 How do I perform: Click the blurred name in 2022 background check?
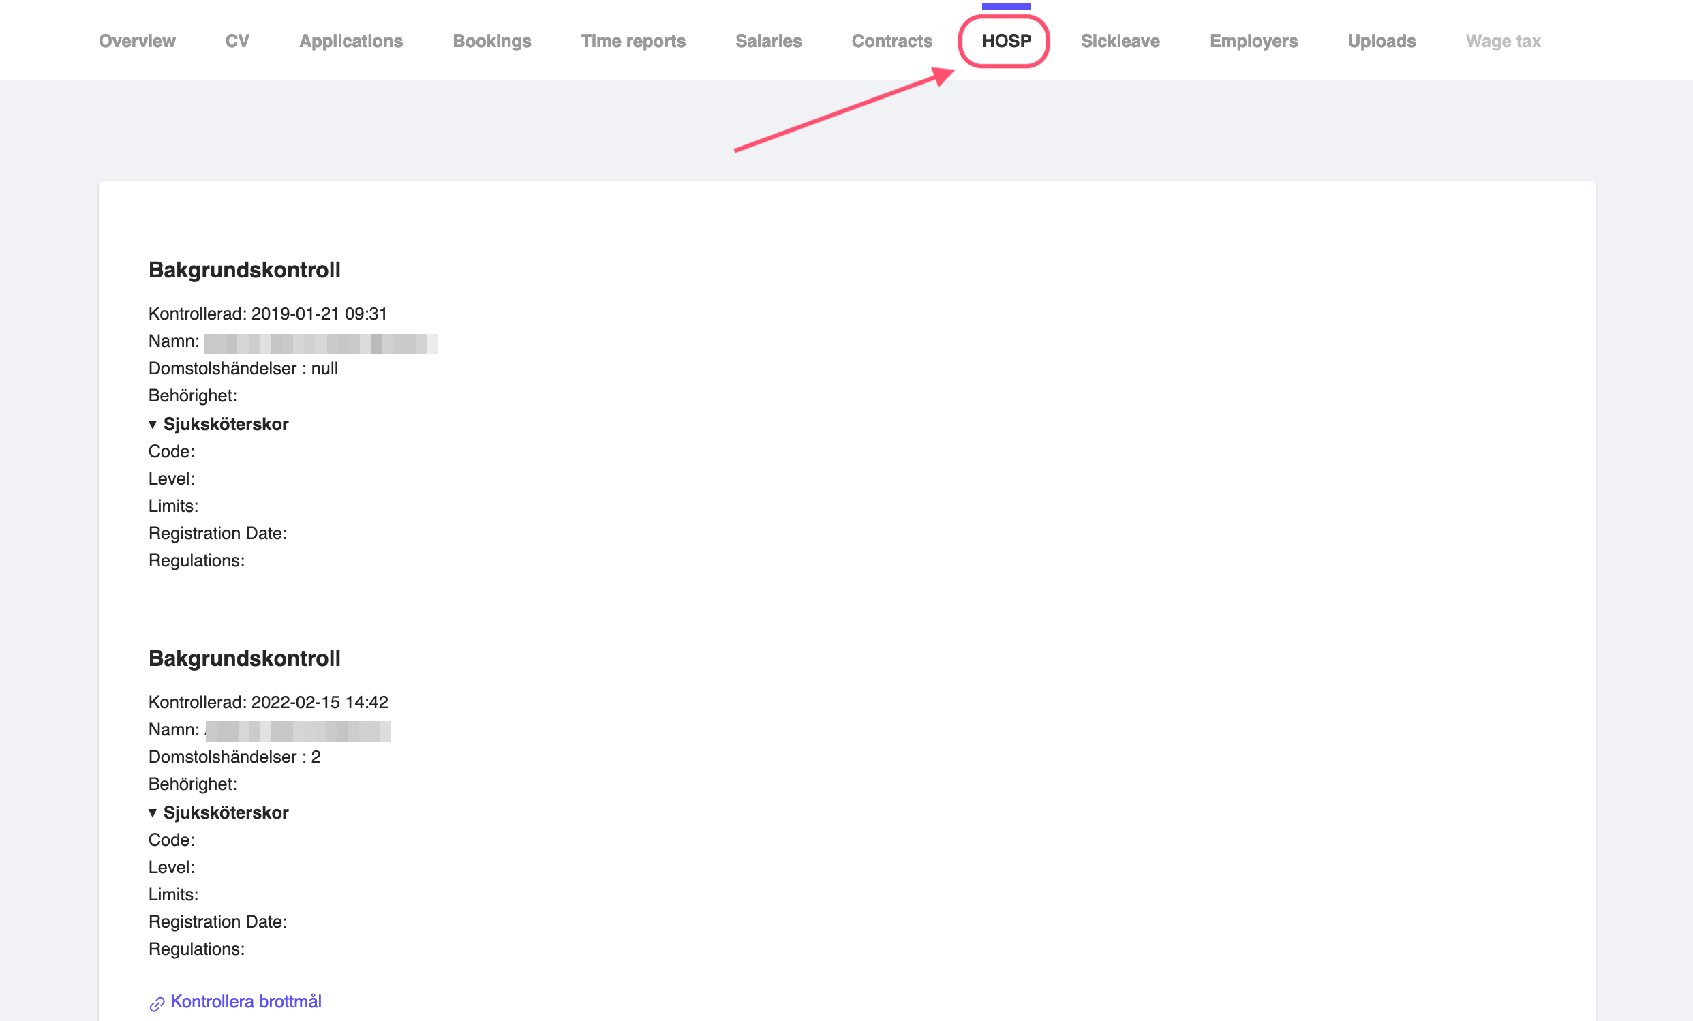point(298,731)
